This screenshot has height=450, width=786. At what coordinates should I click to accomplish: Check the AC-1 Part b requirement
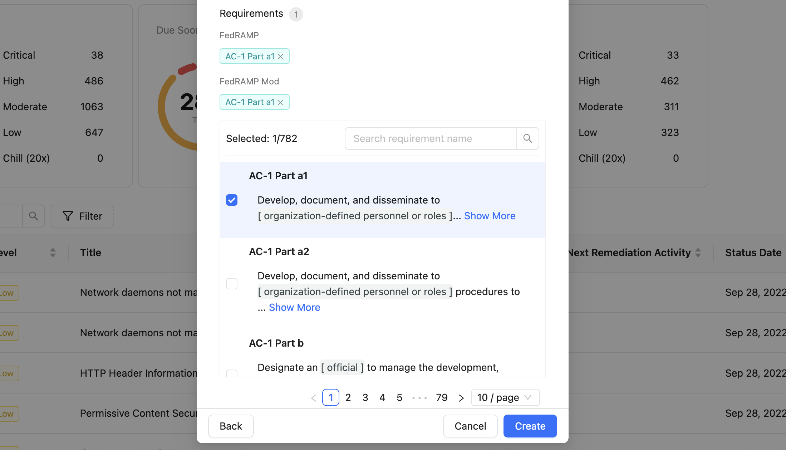232,373
